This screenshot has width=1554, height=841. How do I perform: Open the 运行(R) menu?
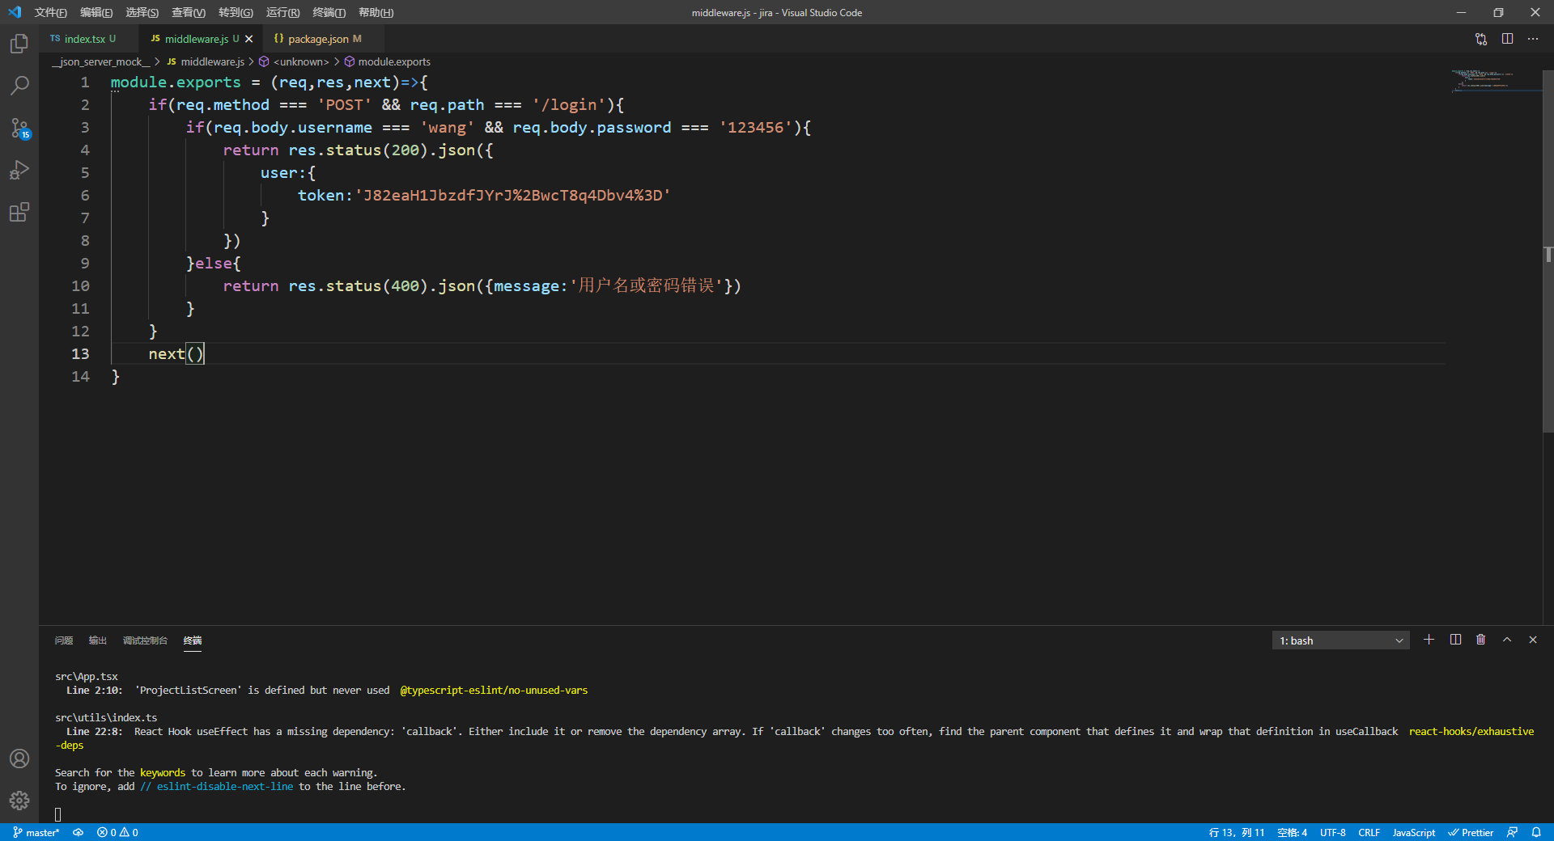tap(282, 12)
